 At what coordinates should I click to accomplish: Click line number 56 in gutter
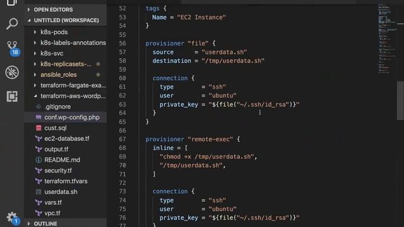[x=122, y=44]
